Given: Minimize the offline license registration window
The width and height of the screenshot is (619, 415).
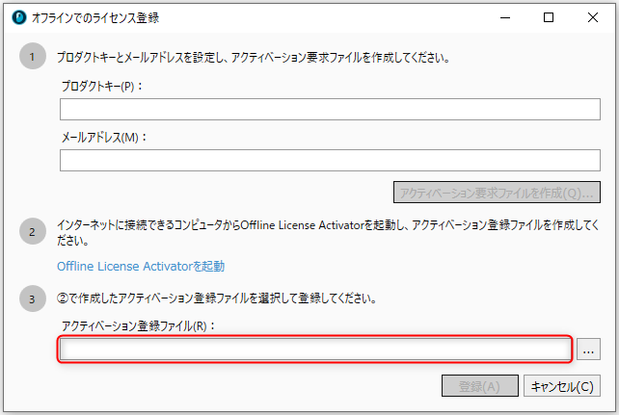Looking at the screenshot, I should pyautogui.click(x=505, y=17).
